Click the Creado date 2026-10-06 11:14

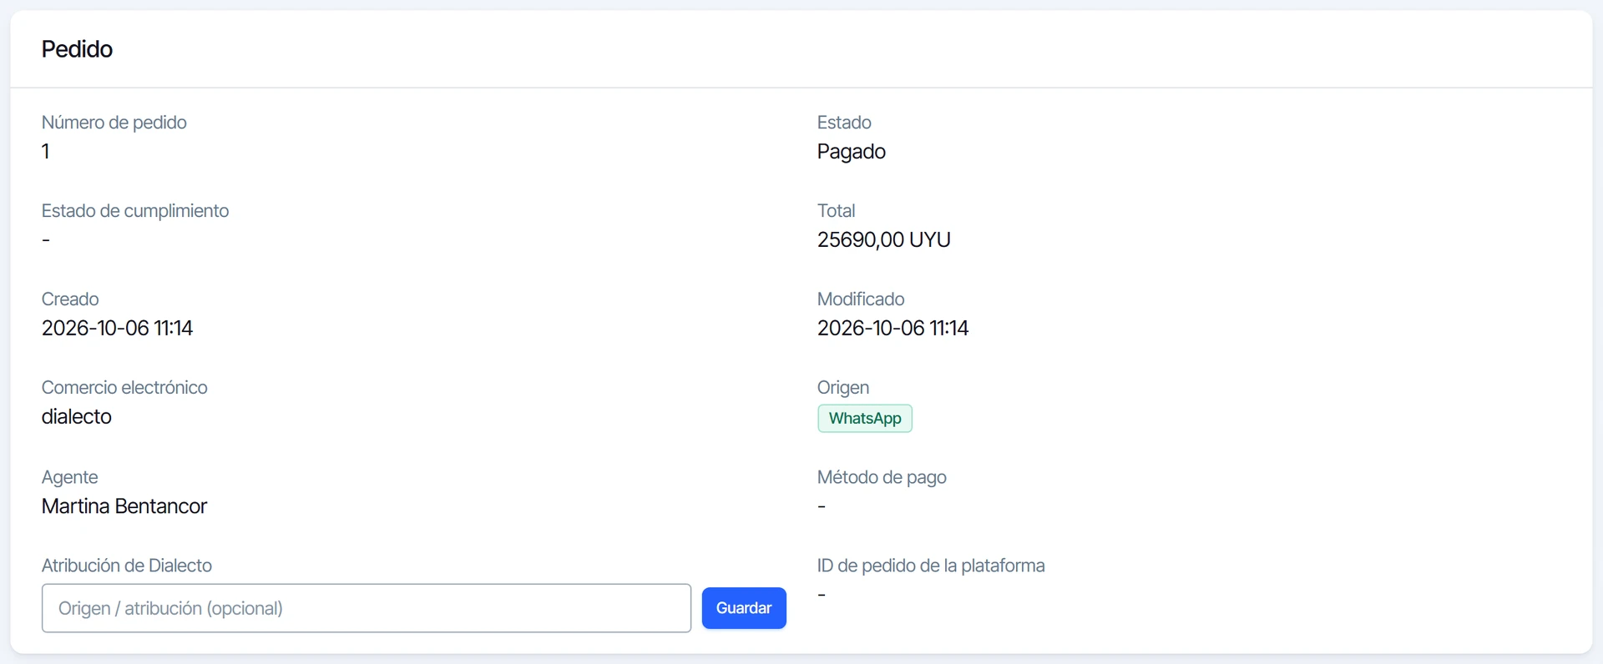[117, 329]
